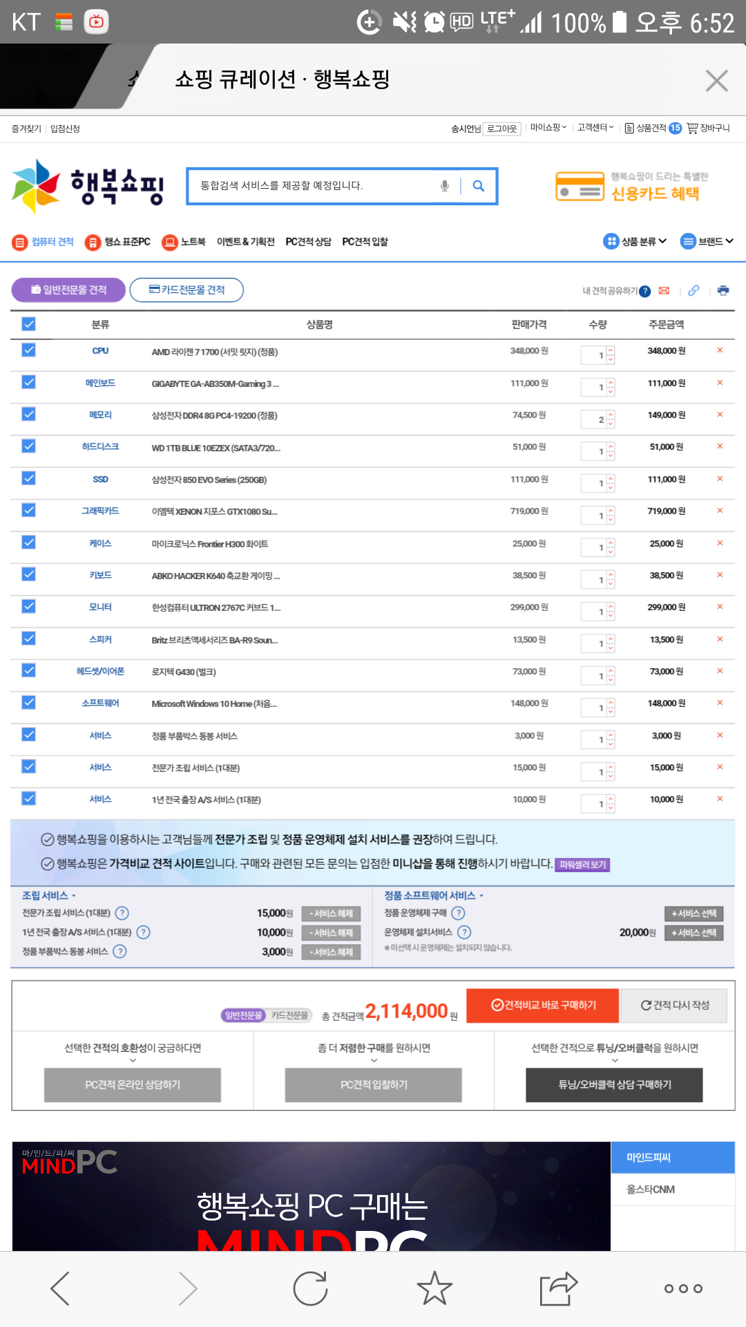Viewport: 746px width, 1327px height.
Task: Cancel 전문가 조립 서비스 with 서비스 해제
Action: coord(332,914)
